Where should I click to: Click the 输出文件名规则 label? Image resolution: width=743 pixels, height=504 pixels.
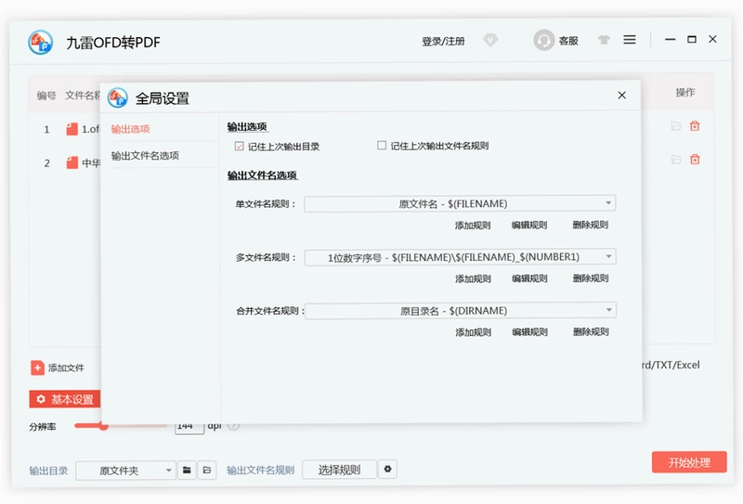pyautogui.click(x=261, y=470)
